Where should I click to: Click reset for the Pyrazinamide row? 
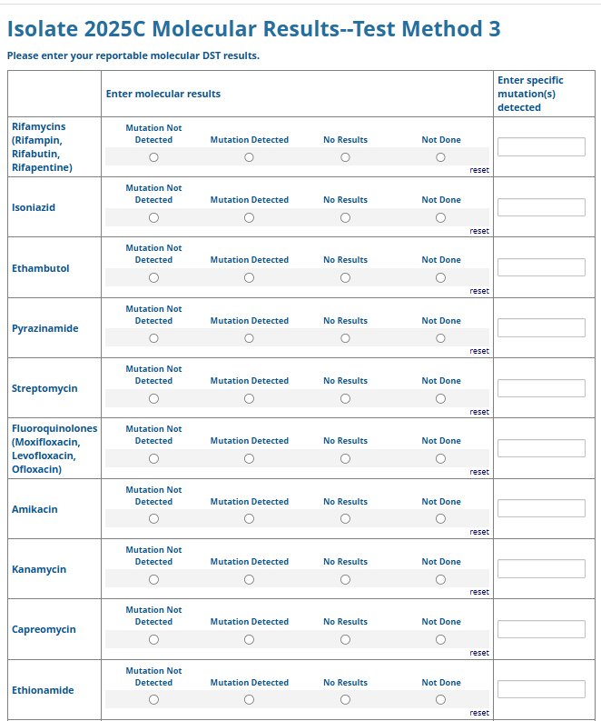[x=479, y=351]
